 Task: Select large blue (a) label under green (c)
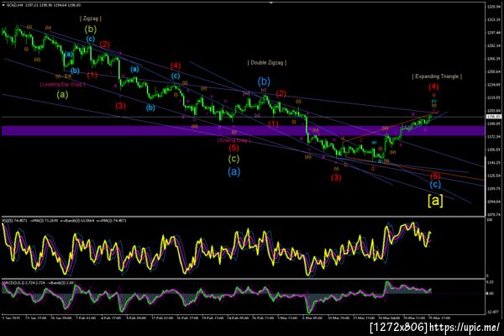tap(234, 171)
